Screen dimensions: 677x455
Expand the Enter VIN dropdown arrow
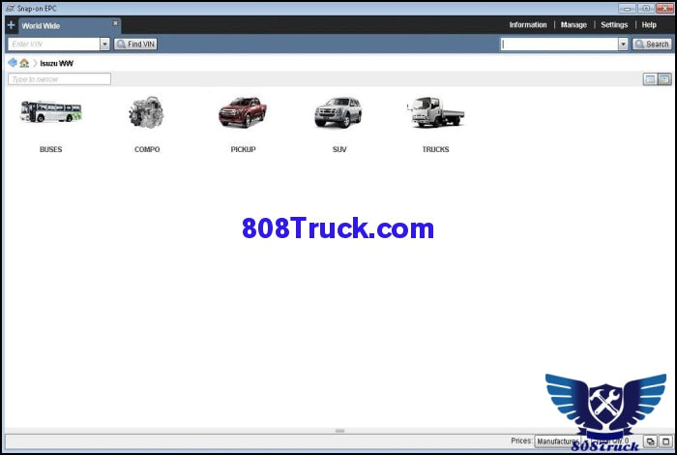coord(104,45)
